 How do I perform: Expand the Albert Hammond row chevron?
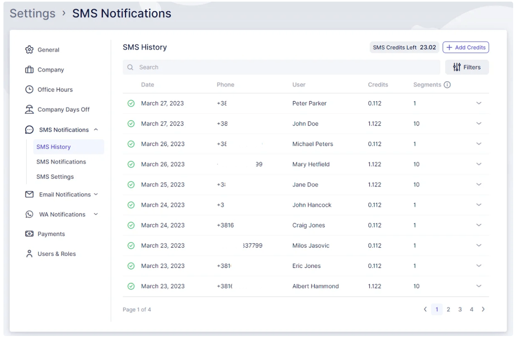point(479,286)
